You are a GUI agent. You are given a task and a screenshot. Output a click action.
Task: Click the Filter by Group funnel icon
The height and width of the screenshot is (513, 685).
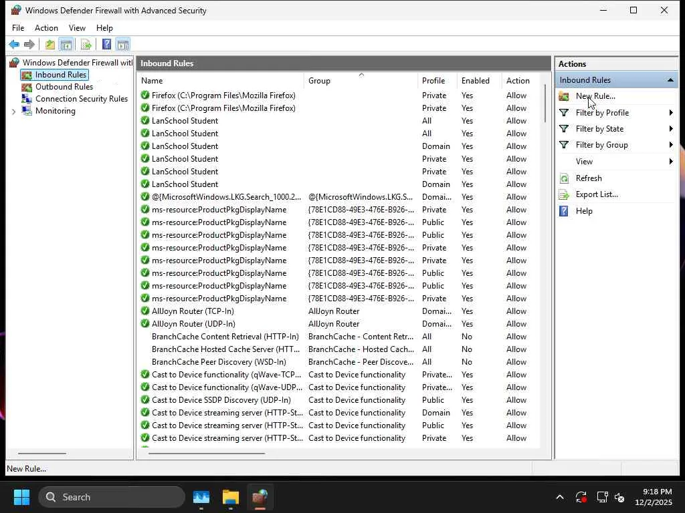pos(564,145)
